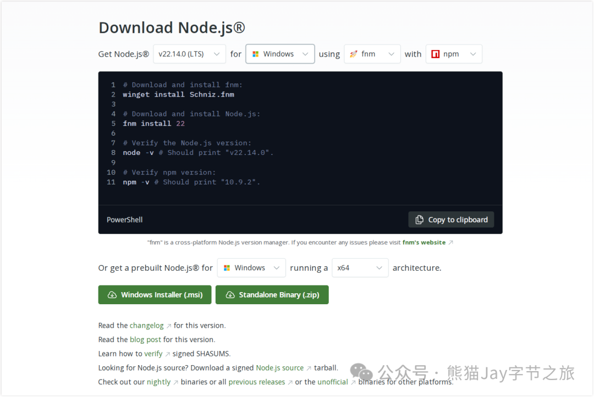
Task: Click the red npm logo icon
Action: coord(436,54)
